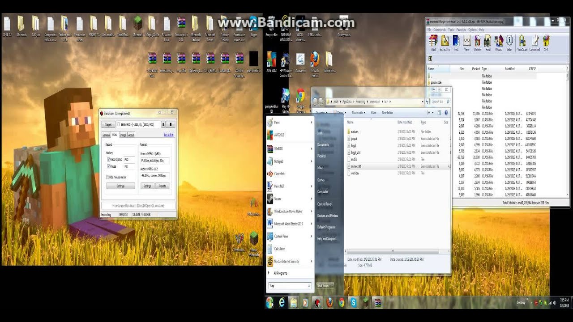Click Presets button in Bandicam
Viewport: 573px width, 322px height.
click(x=162, y=186)
